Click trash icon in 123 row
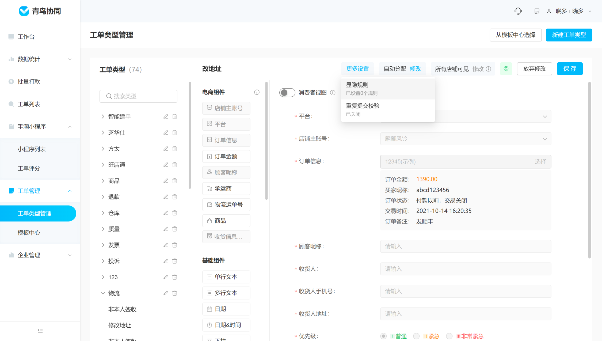602x341 pixels. click(x=174, y=277)
